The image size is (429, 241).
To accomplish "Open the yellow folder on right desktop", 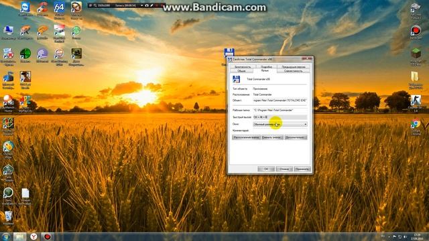I will tap(416, 77).
